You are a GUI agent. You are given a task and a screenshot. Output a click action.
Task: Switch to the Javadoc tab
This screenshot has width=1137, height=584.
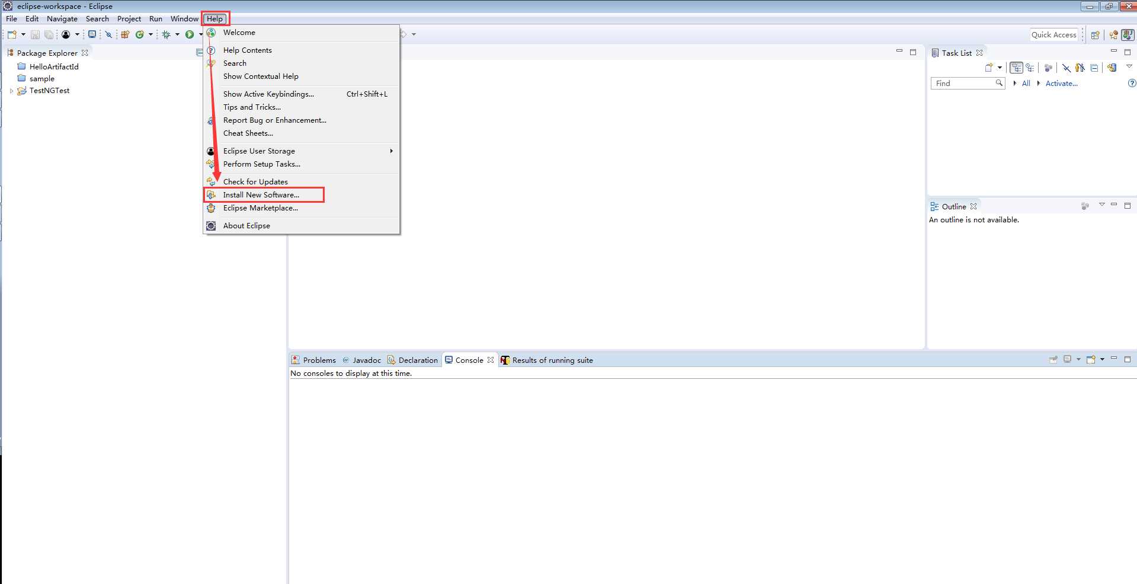pyautogui.click(x=361, y=360)
